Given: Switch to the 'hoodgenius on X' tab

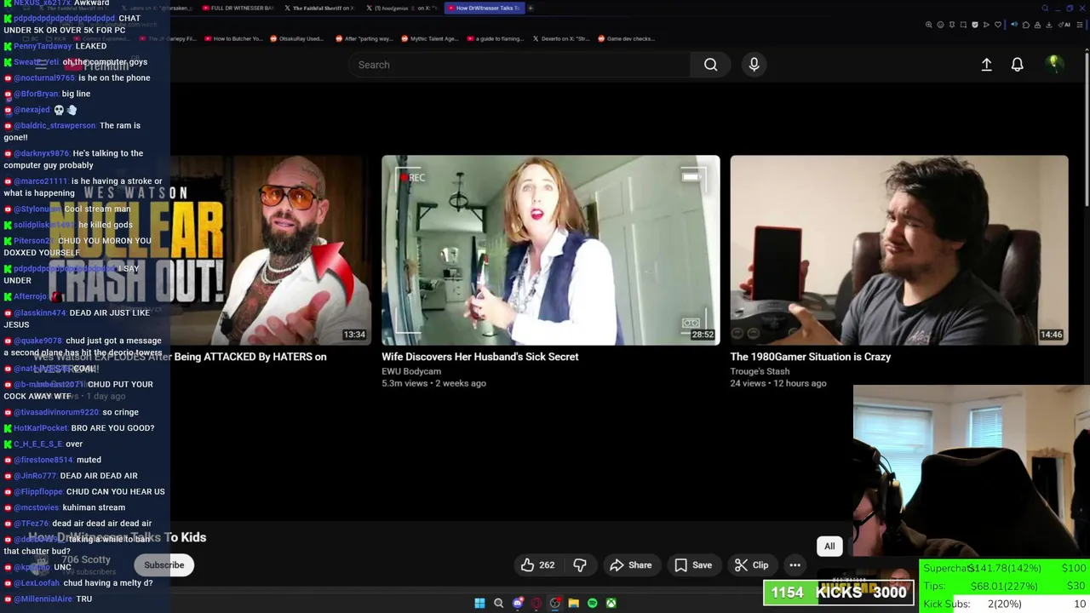Looking at the screenshot, I should click(402, 8).
